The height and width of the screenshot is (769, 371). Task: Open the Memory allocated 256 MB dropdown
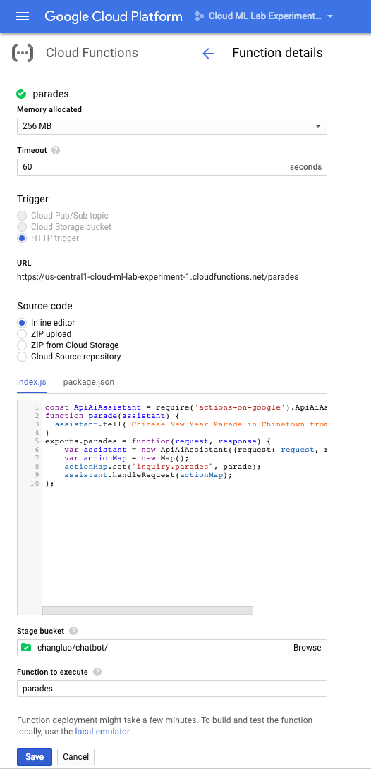172,126
